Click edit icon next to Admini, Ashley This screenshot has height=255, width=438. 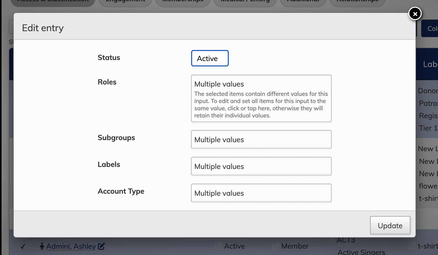click(x=101, y=246)
